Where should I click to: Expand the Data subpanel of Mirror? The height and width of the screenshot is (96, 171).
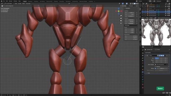(x=147, y=73)
